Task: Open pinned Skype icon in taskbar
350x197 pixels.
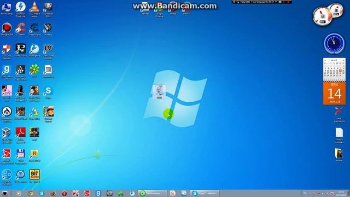Action: 42,193
